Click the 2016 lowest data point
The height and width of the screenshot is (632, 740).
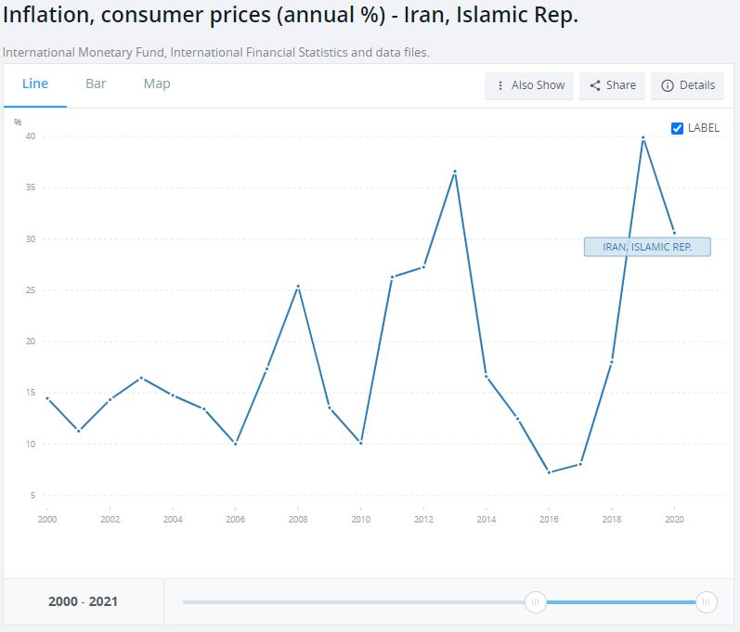tap(549, 472)
